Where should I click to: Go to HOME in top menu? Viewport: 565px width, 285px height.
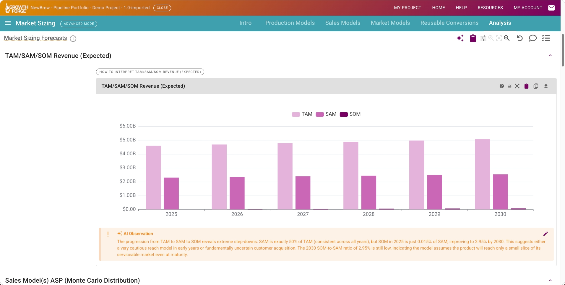(x=439, y=8)
